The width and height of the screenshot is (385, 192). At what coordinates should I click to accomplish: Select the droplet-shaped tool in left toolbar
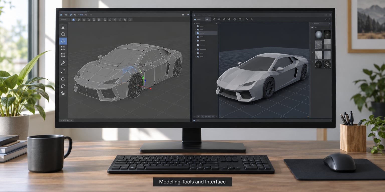[63, 78]
